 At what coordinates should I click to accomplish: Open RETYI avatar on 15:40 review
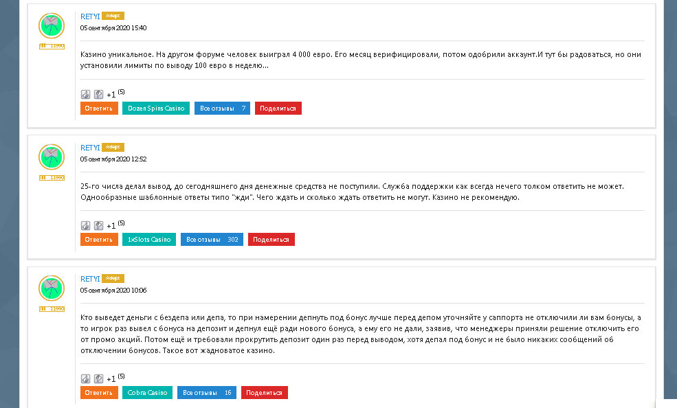[51, 26]
